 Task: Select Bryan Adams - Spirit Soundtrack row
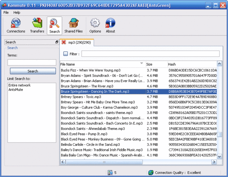pos(138,76)
